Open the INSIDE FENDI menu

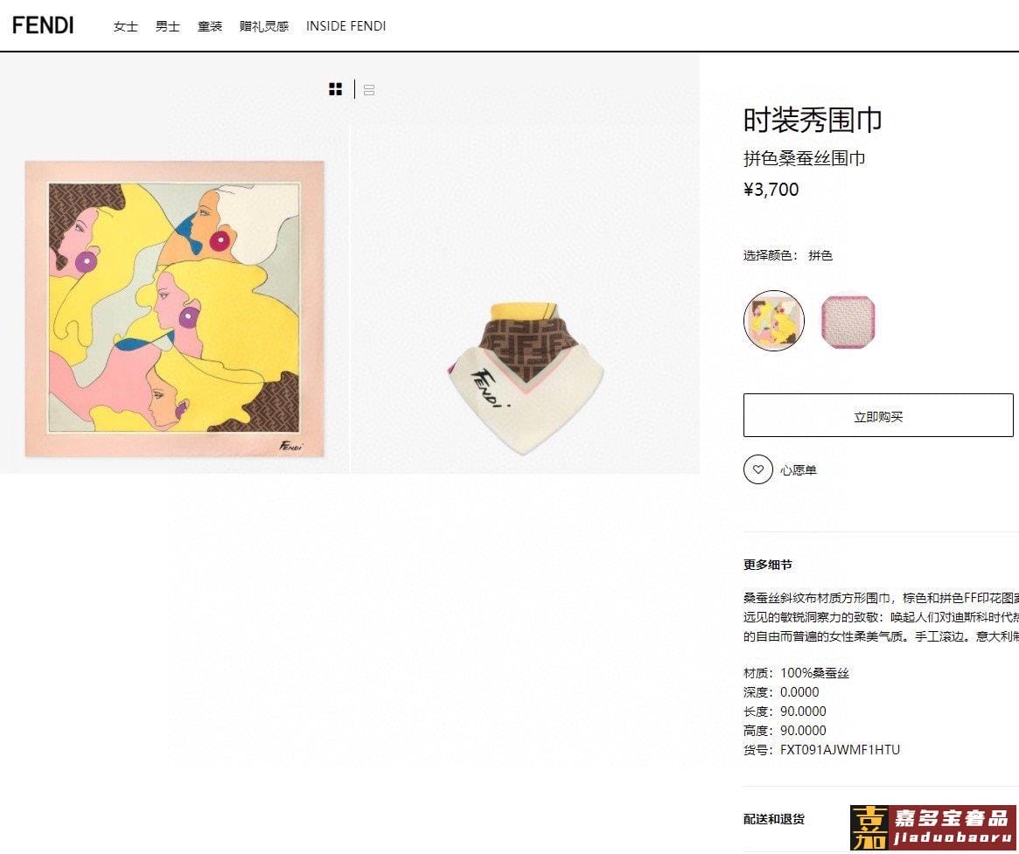tap(345, 26)
